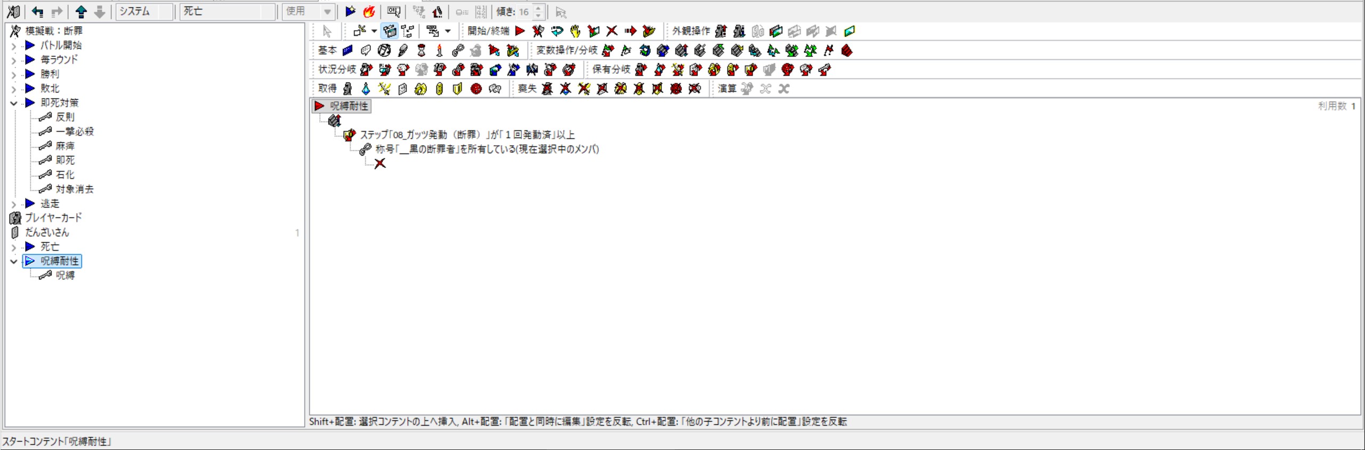1365x450 pixels.
Task: Select the 称号「＿黒の断罪者」branch content line
Action: [487, 150]
